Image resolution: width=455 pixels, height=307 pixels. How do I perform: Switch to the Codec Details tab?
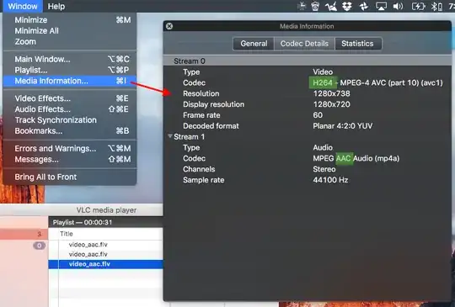pos(304,44)
